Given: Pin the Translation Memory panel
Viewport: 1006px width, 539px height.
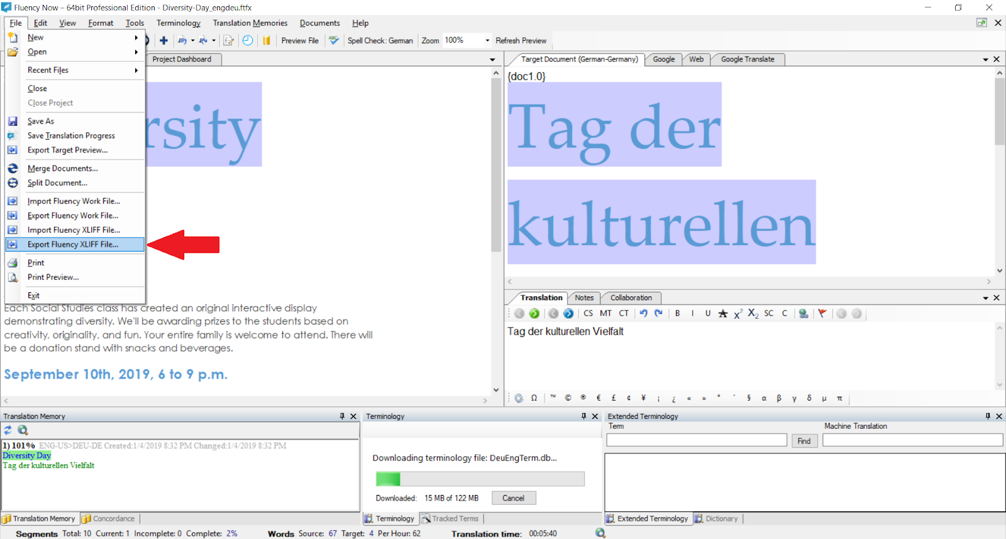Looking at the screenshot, I should [342, 416].
